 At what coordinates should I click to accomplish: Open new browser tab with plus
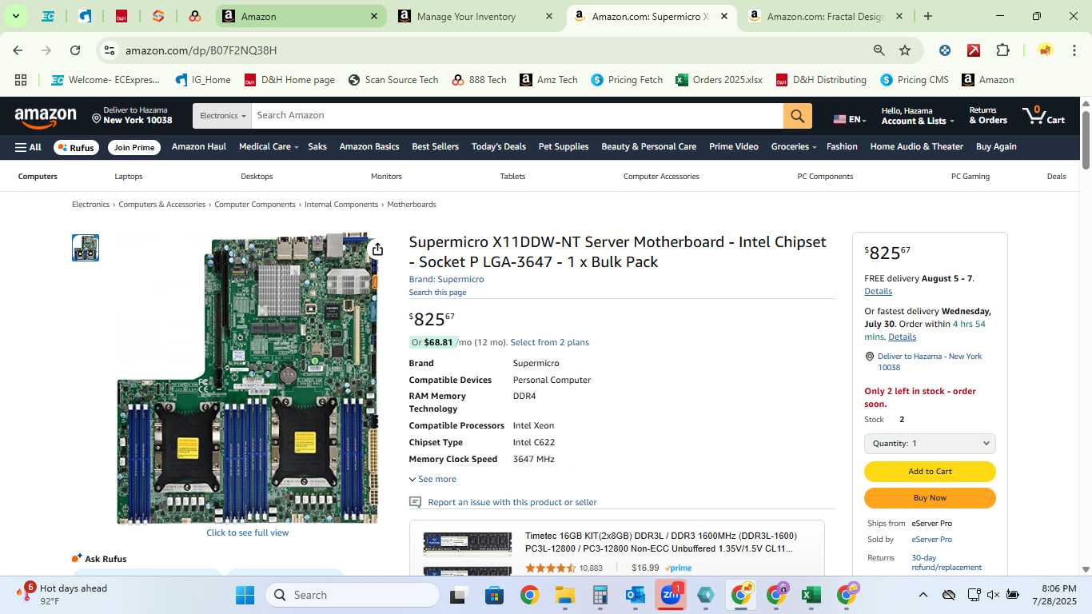coord(927,16)
